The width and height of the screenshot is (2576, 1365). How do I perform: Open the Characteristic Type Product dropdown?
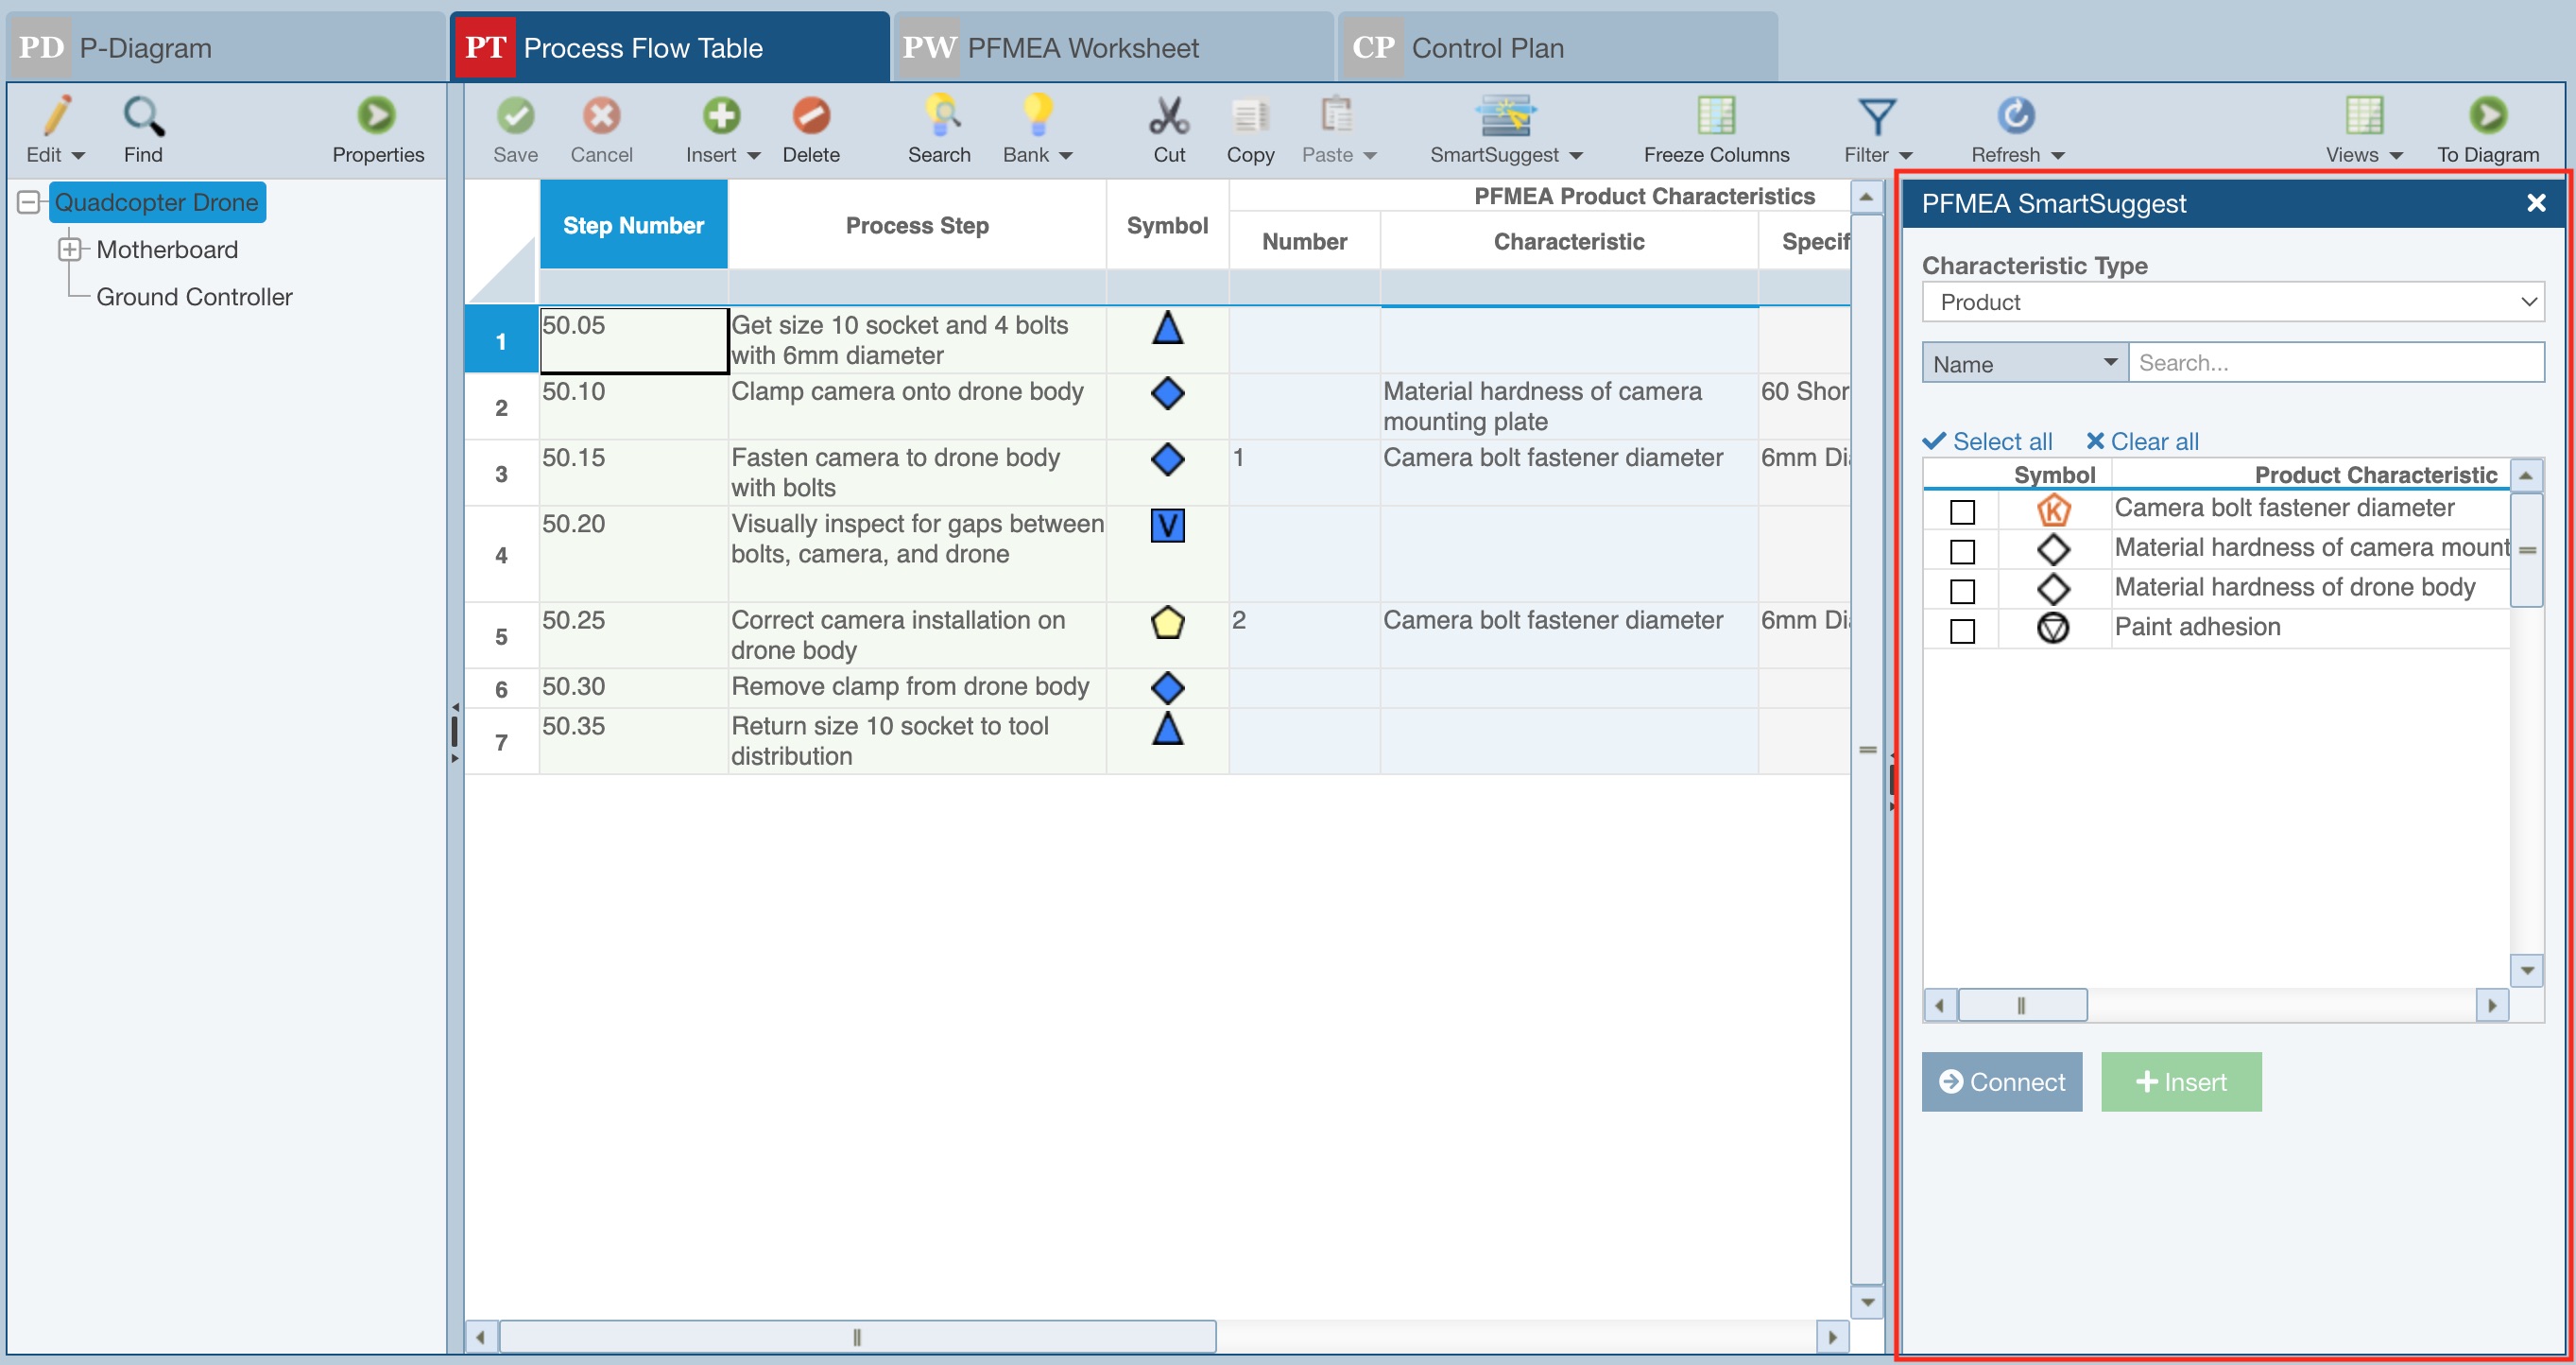[x=2232, y=302]
